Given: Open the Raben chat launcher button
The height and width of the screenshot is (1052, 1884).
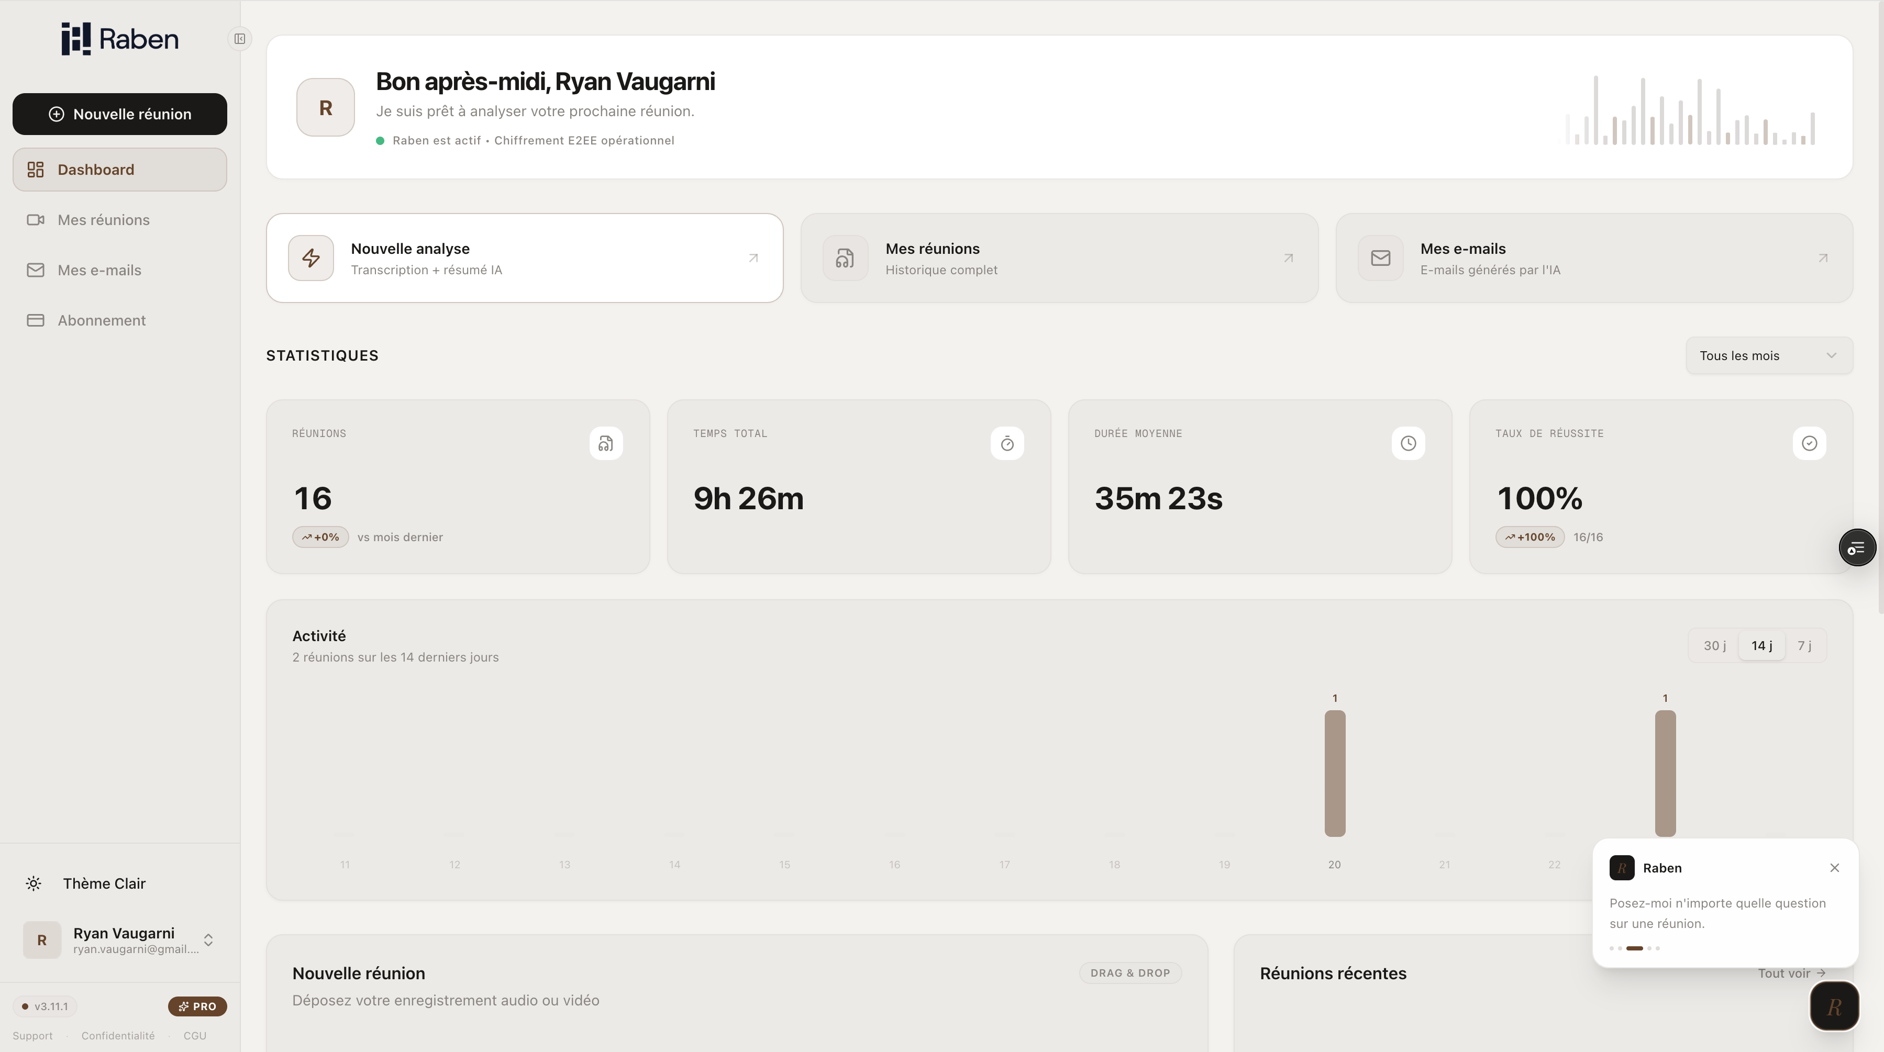Looking at the screenshot, I should click(1834, 1006).
